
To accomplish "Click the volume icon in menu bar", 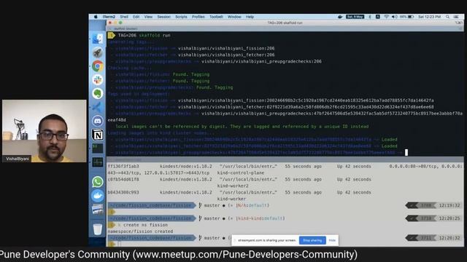I will click(x=394, y=17).
